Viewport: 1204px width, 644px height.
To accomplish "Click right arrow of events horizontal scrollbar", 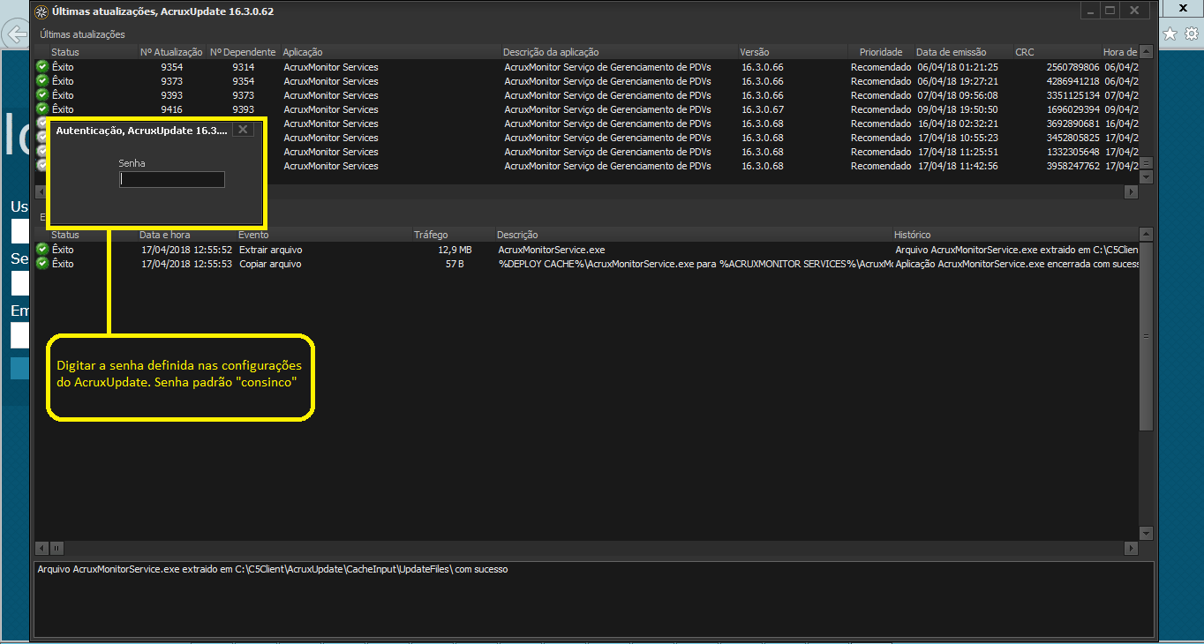I will [x=1132, y=548].
